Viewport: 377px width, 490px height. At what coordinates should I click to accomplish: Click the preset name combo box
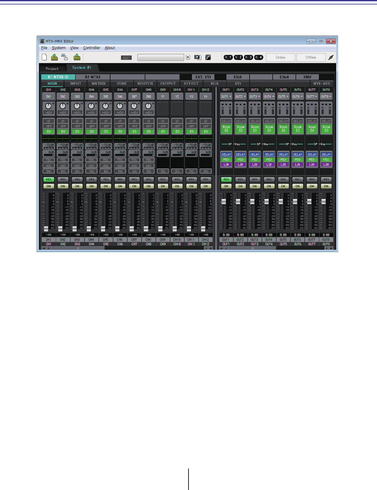[161, 57]
